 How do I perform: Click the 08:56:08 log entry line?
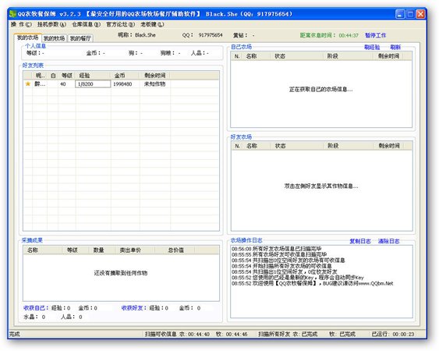(276, 249)
